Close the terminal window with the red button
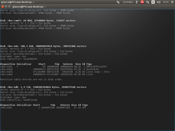The width and height of the screenshot is (175, 131). (3, 7)
